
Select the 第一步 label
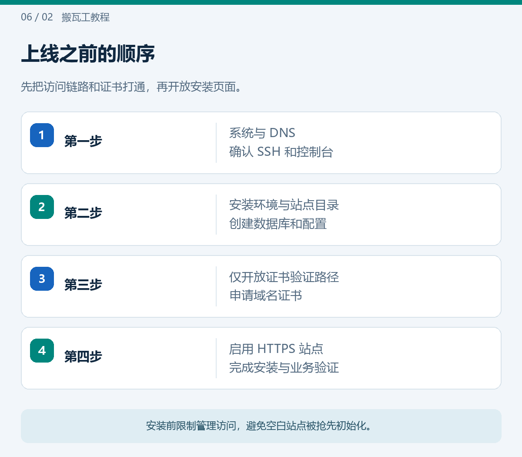tap(83, 141)
